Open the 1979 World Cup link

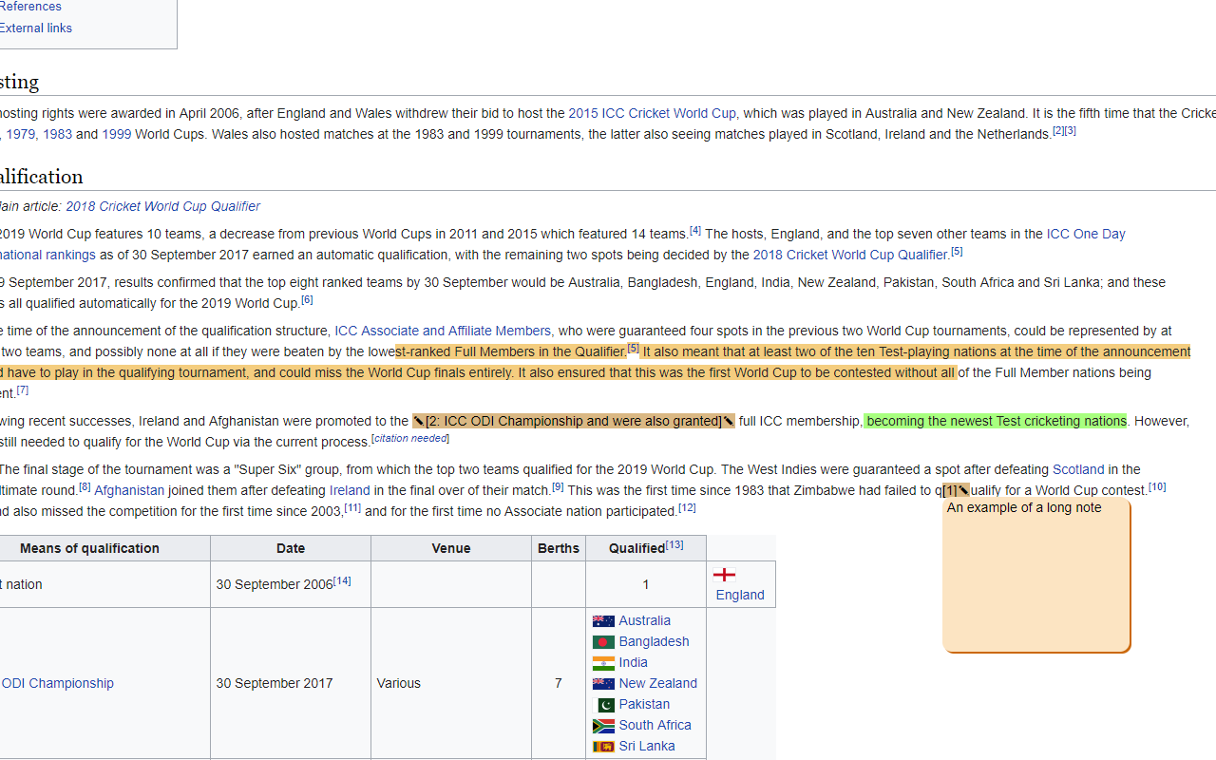20,134
